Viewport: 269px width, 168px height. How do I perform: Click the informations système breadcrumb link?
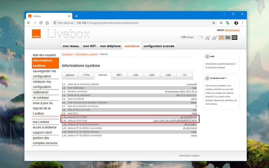tap(86, 54)
